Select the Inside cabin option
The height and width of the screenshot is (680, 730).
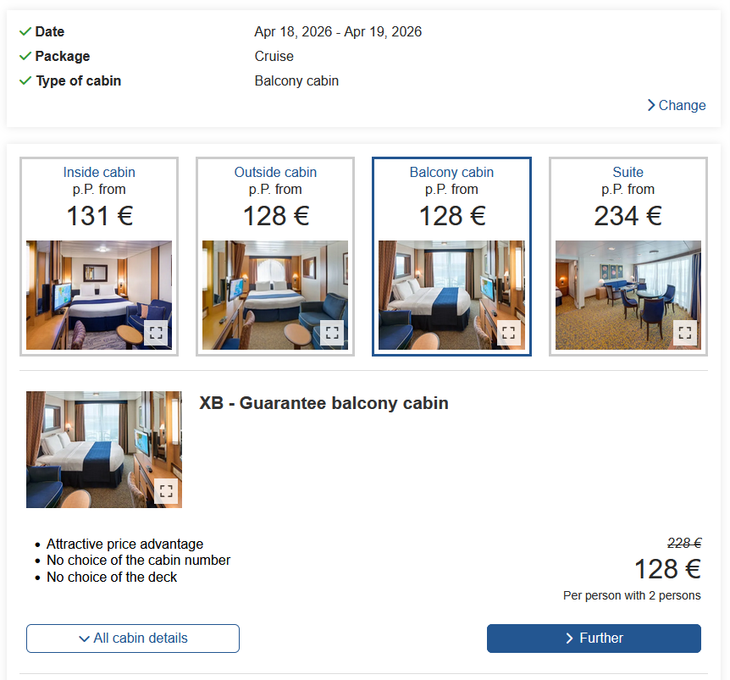pos(99,173)
